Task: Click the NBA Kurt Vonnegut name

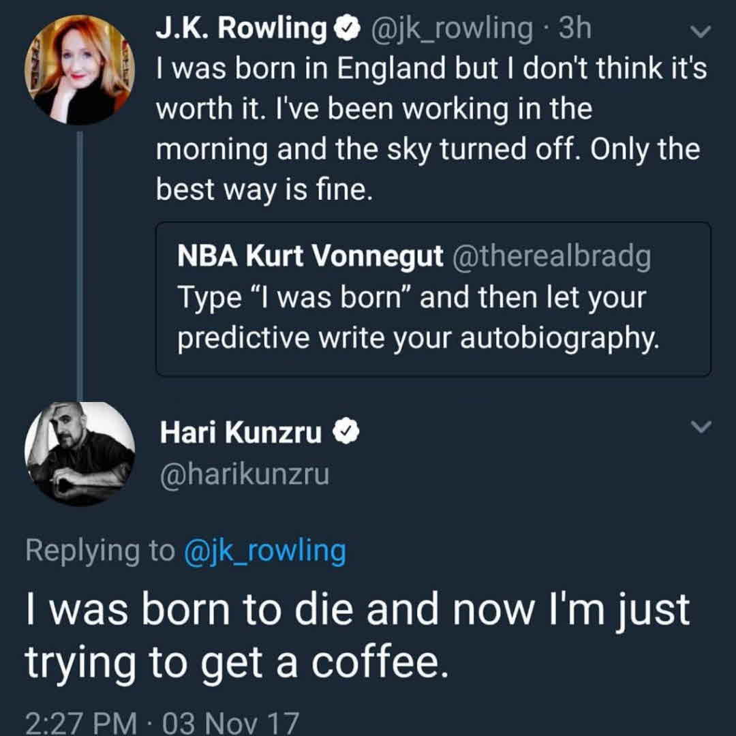Action: click(309, 256)
